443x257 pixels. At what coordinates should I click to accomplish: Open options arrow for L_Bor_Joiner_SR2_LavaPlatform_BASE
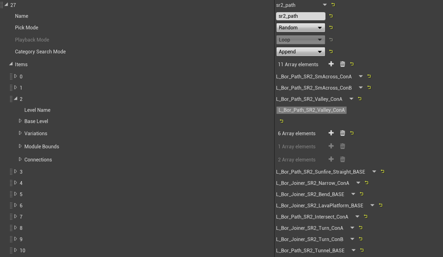point(372,205)
